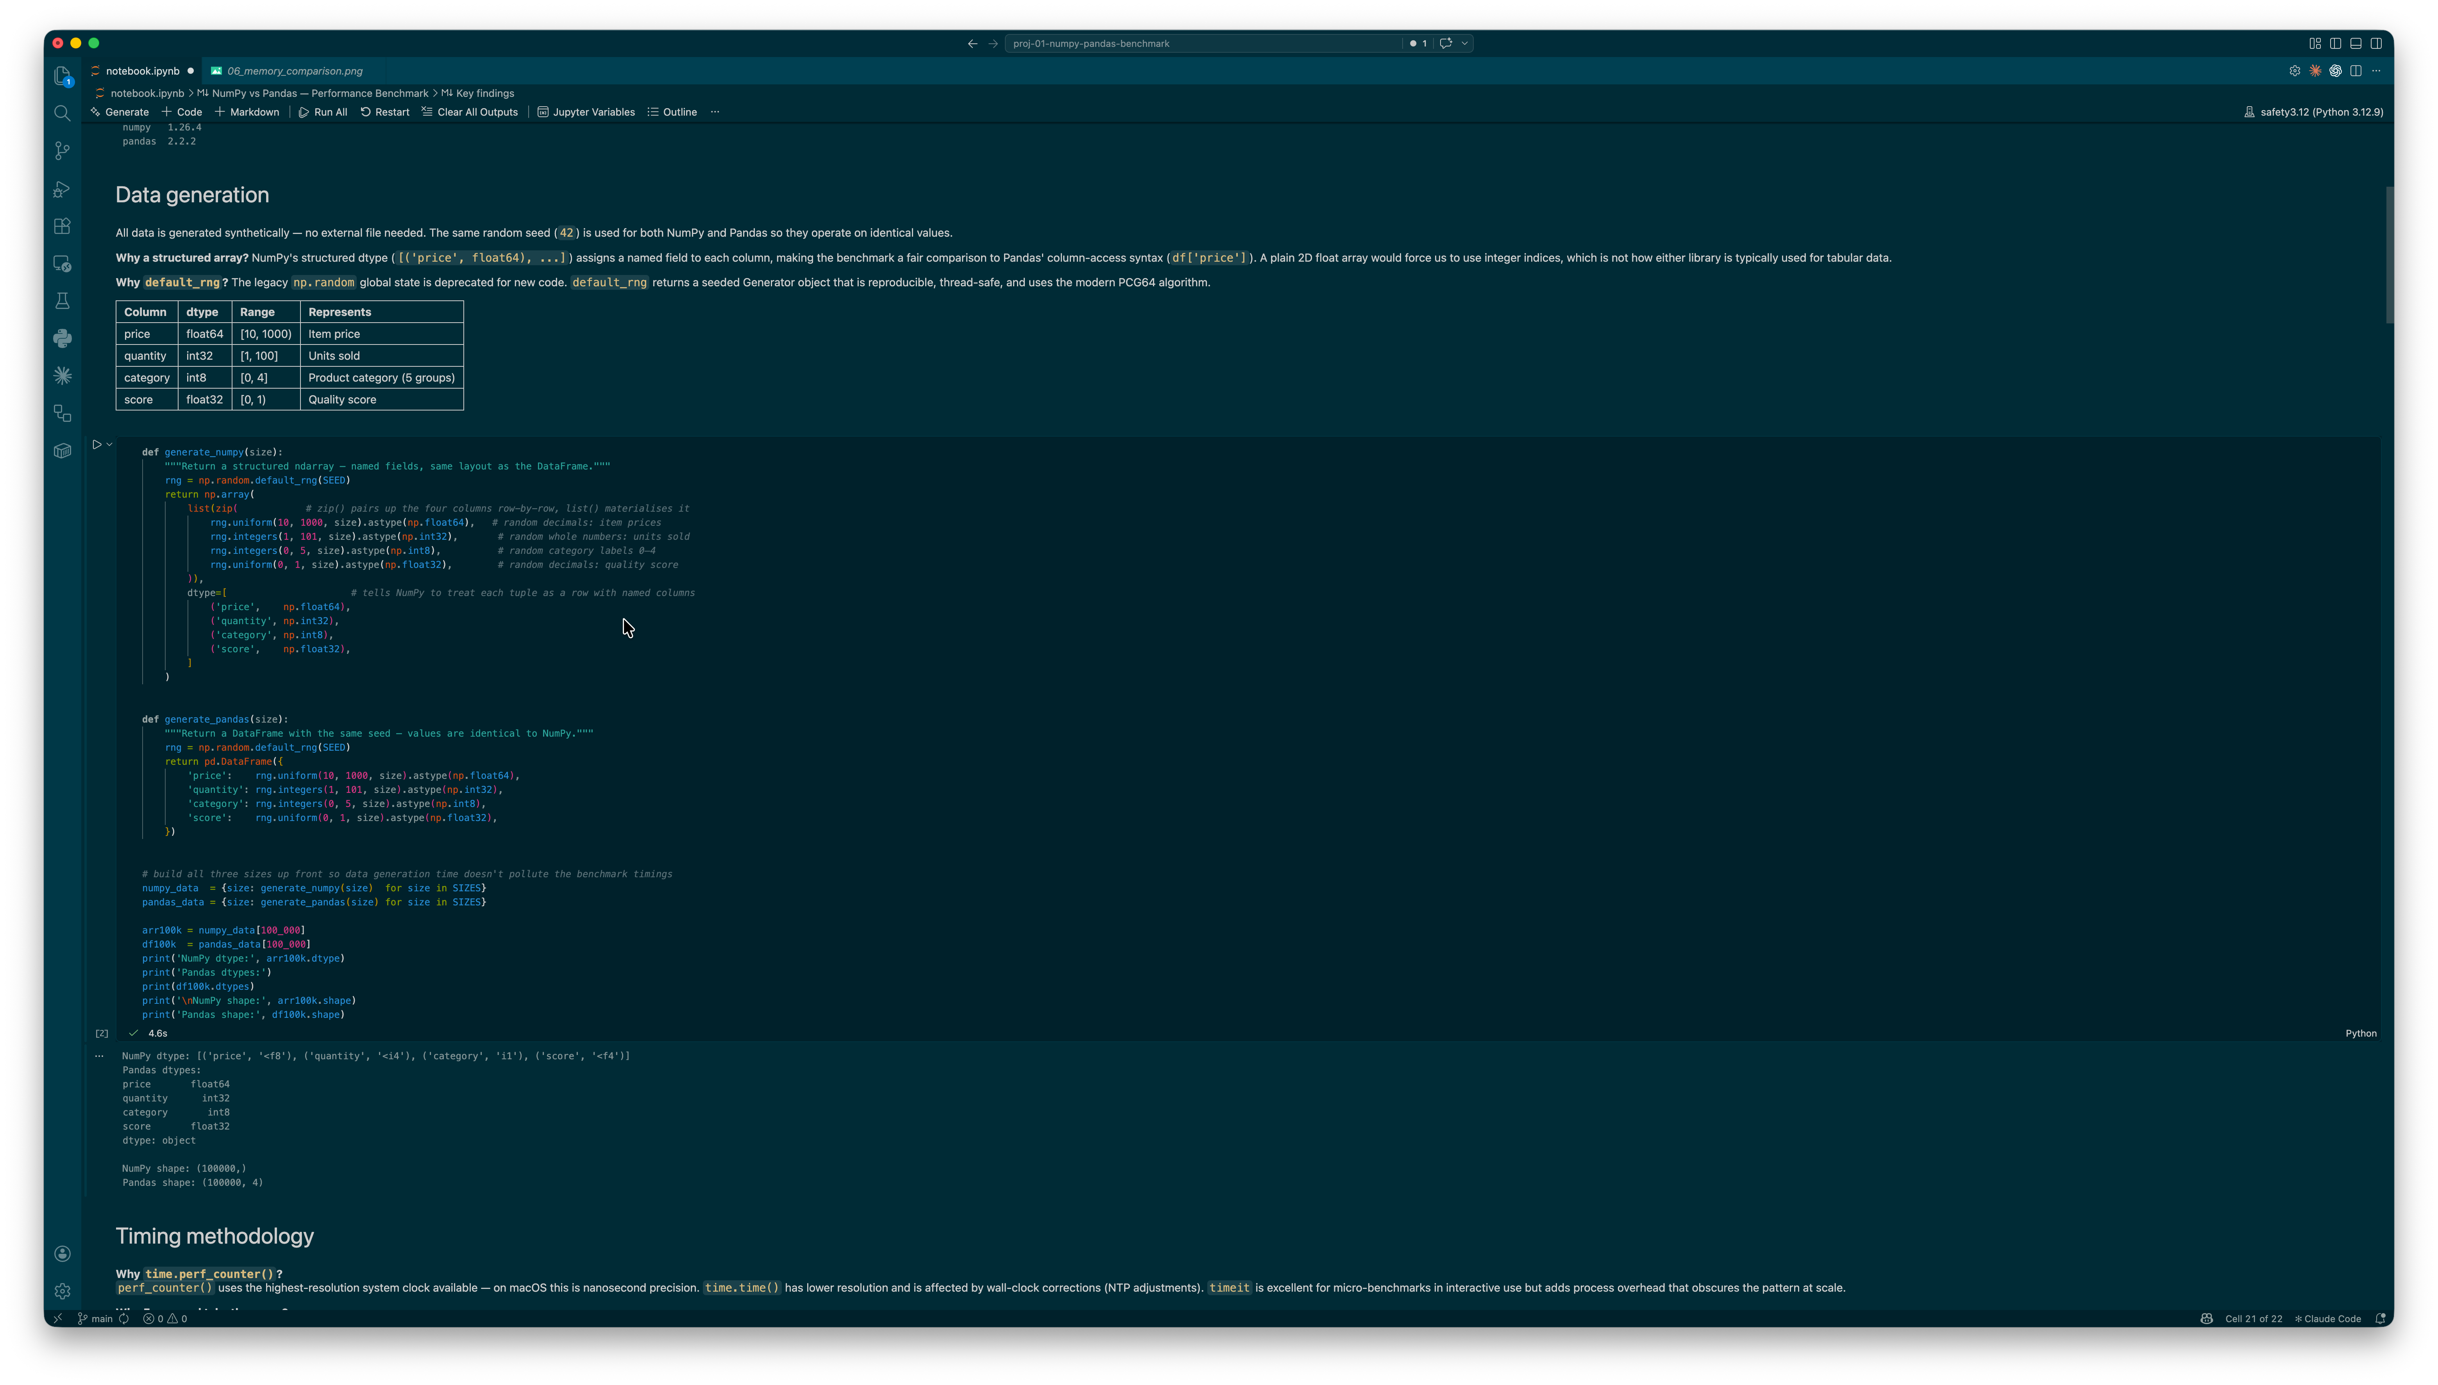2438x1385 pixels.
Task: Open the chat icon in title bar
Action: [1446, 44]
